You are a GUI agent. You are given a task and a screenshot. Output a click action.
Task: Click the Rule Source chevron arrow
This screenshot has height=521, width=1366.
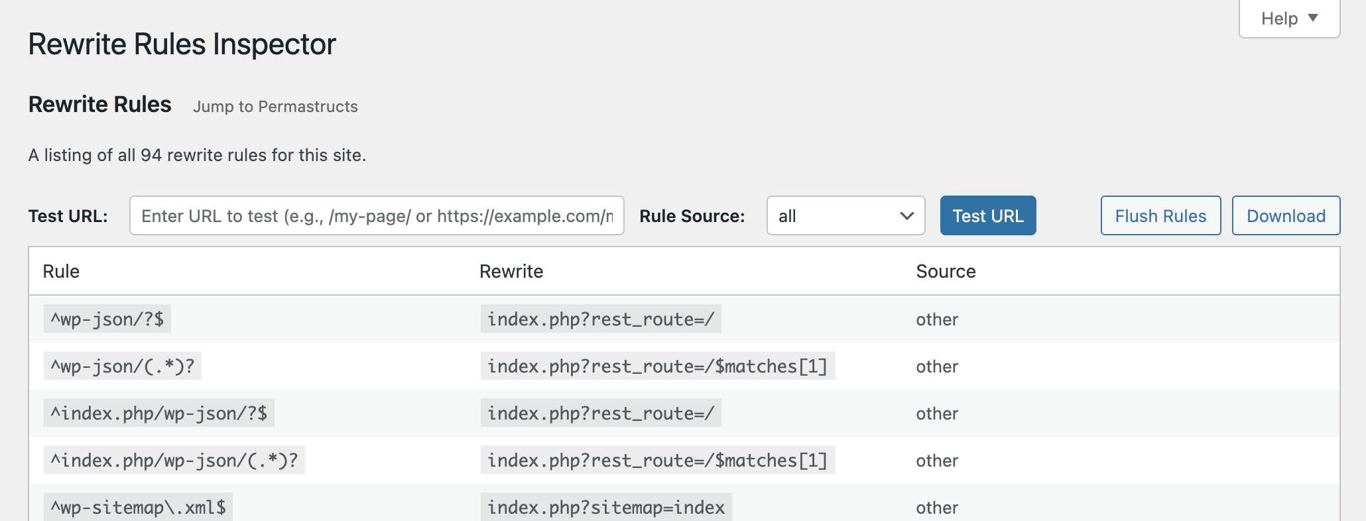coord(906,216)
